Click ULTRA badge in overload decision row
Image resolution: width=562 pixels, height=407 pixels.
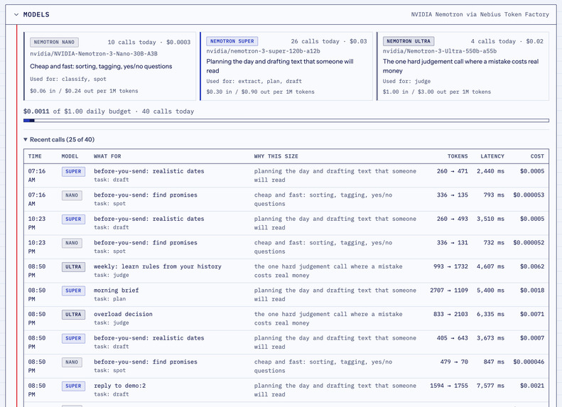click(73, 315)
